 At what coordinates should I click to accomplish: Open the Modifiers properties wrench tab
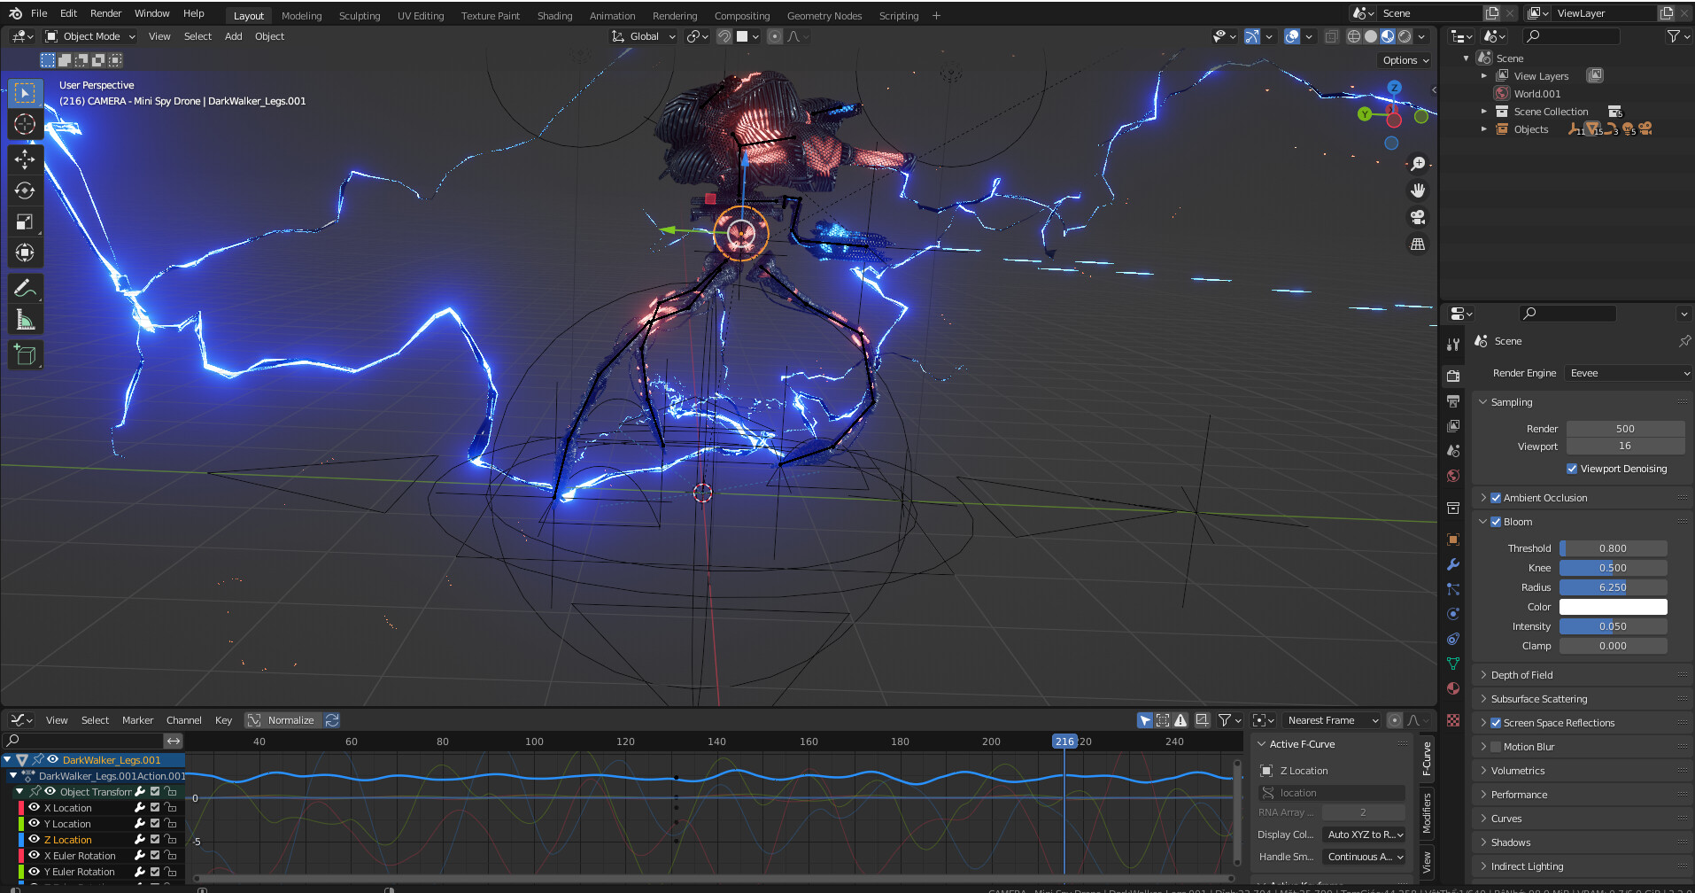coord(1453,564)
